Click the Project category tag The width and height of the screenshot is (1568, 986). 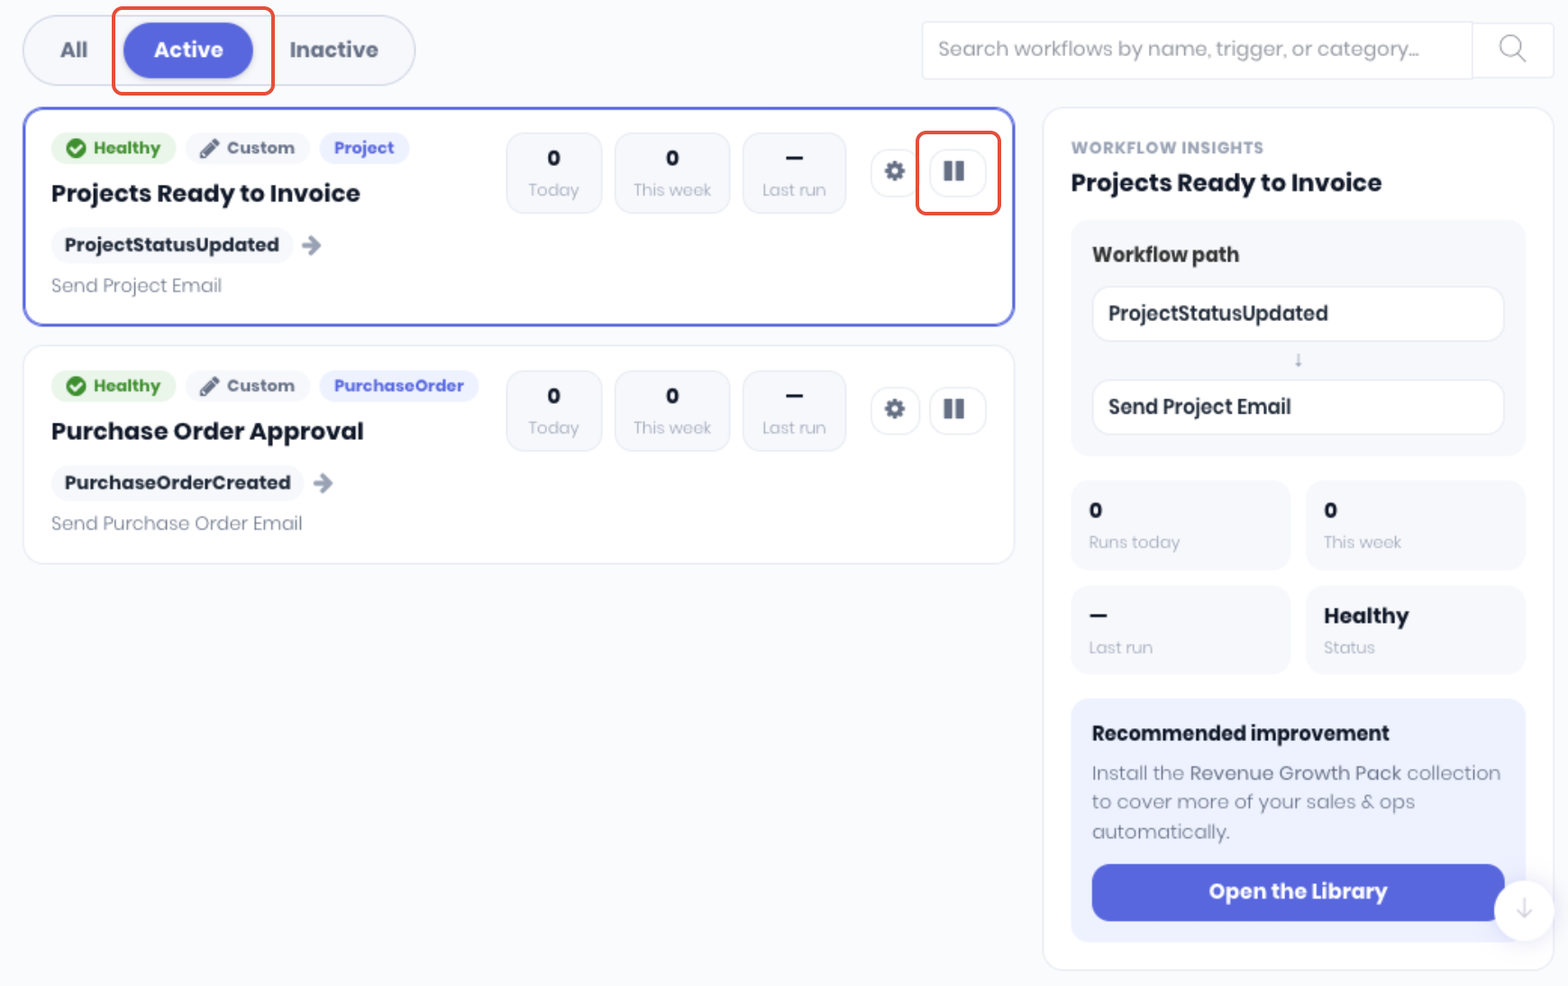[x=364, y=148]
